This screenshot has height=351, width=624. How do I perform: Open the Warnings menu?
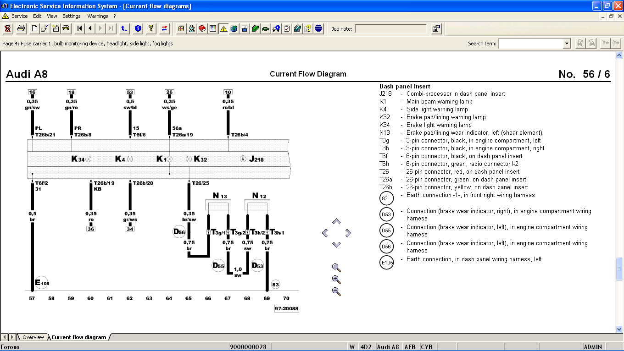point(97,16)
